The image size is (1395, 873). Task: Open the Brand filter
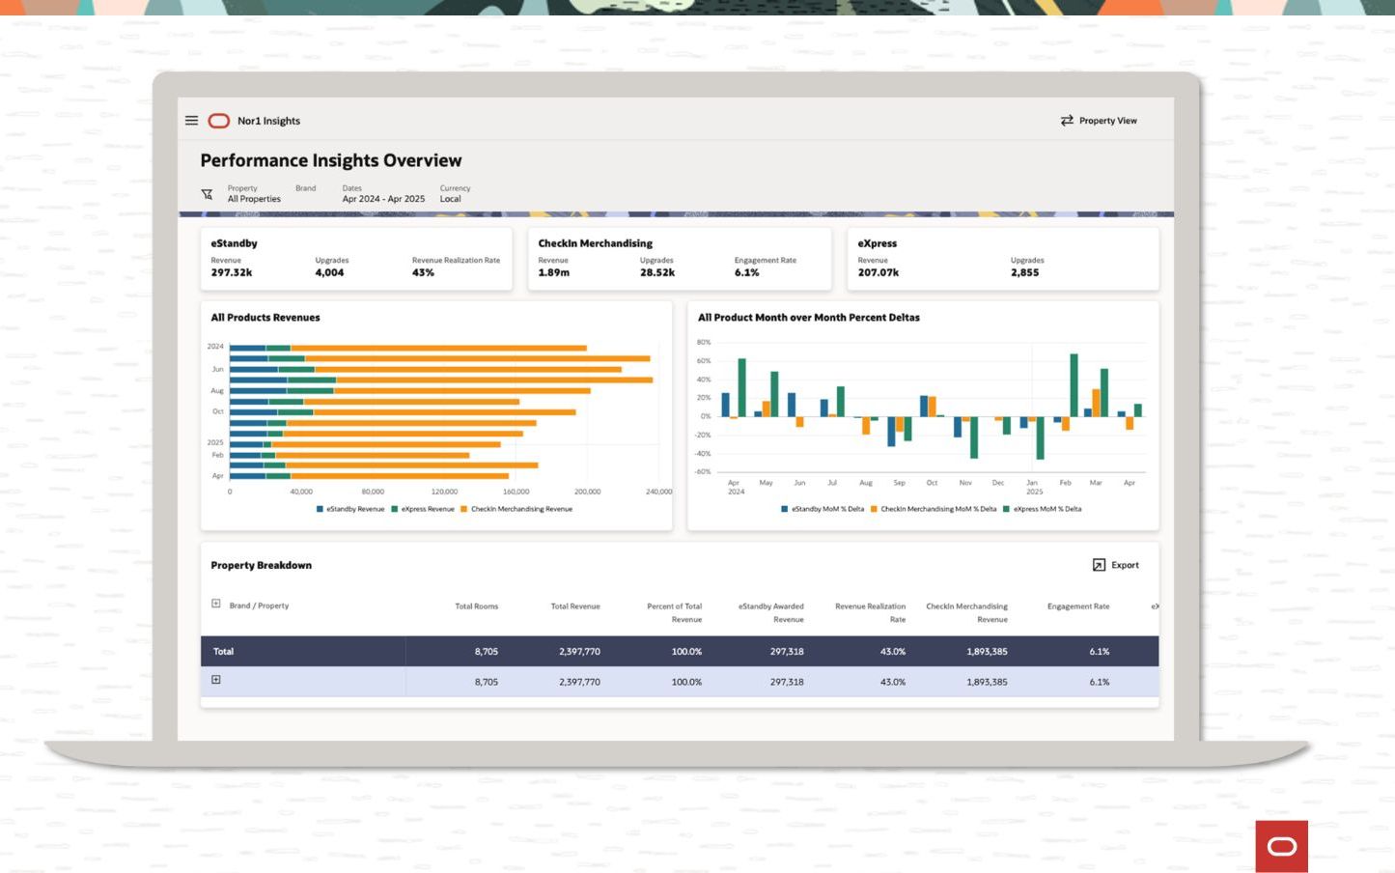pyautogui.click(x=305, y=188)
